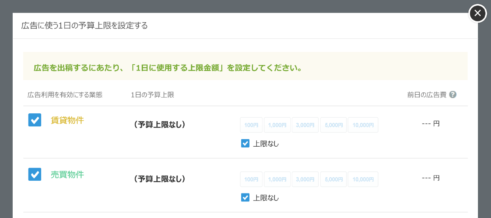Click the help icon beside 前日の広告費
Viewport: 491px width, 218px height.
tap(453, 95)
